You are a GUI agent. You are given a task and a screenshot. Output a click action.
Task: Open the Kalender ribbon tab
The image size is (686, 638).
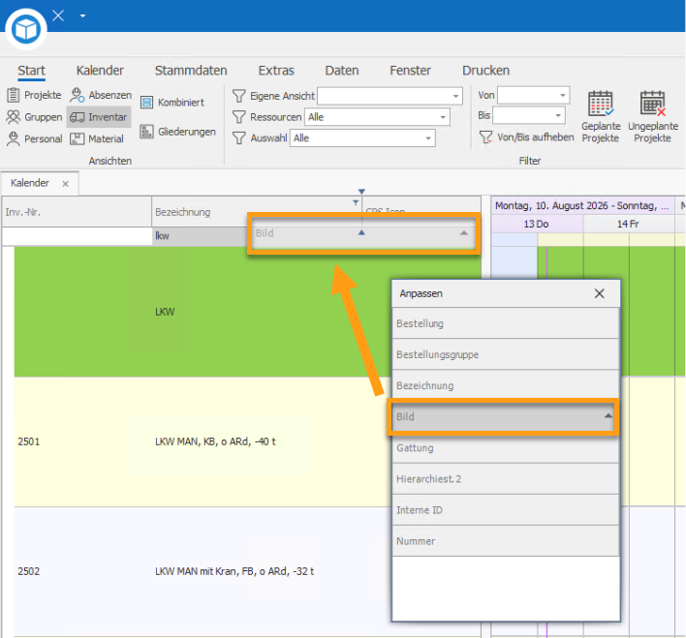tap(100, 71)
